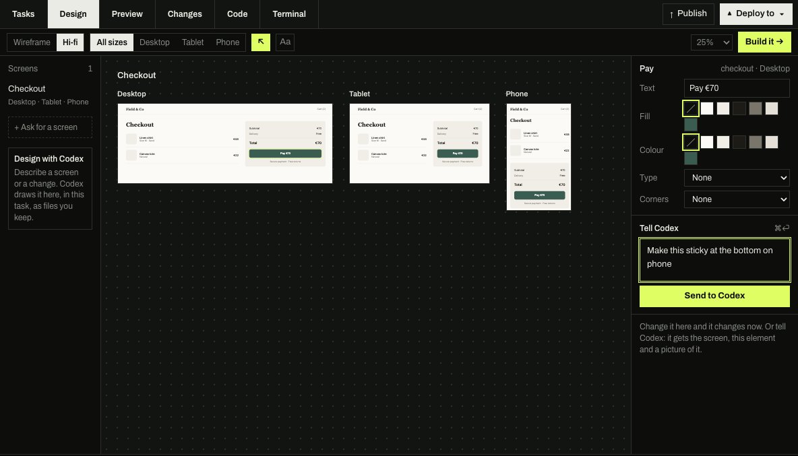Open the 25% zoom dropdown

click(x=712, y=42)
